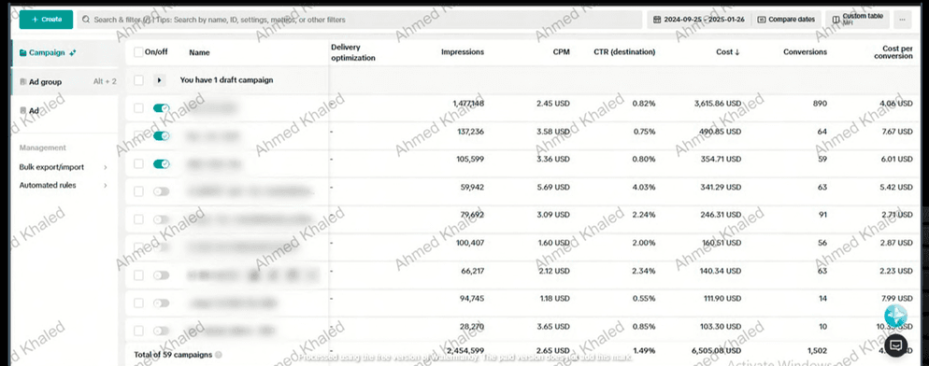Open the chat support icon
The image size is (929, 366).
tap(895, 345)
